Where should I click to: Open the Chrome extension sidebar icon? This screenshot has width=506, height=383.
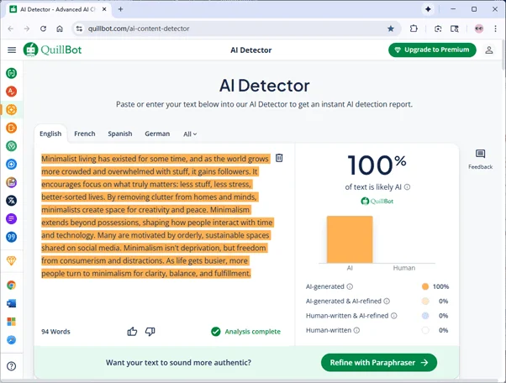[11, 285]
